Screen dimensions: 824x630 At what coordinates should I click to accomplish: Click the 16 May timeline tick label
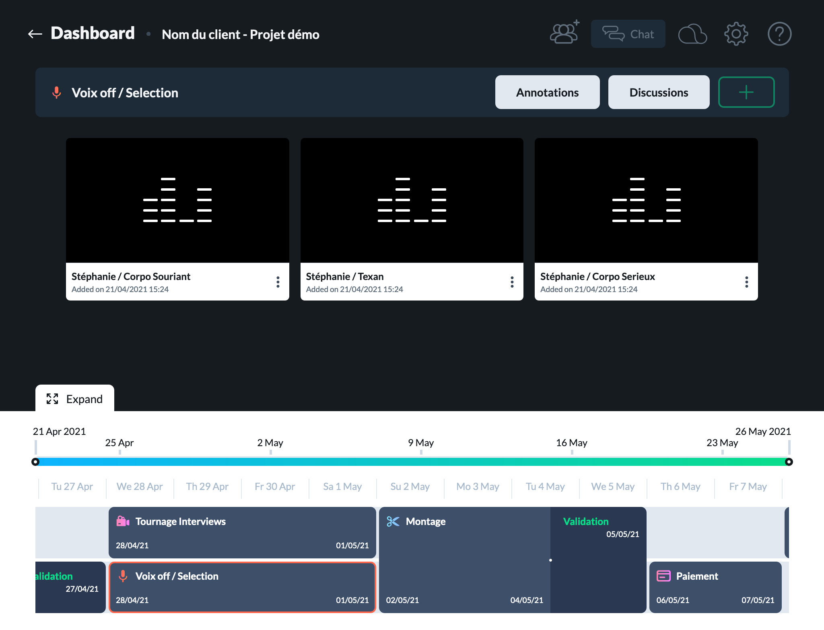[572, 443]
